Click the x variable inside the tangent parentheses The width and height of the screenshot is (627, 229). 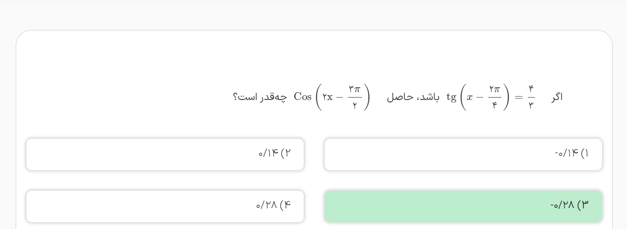470,97
